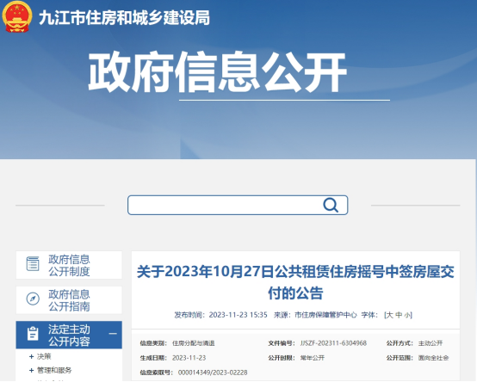
Task: Click the national emblem logo
Action: coord(17,16)
